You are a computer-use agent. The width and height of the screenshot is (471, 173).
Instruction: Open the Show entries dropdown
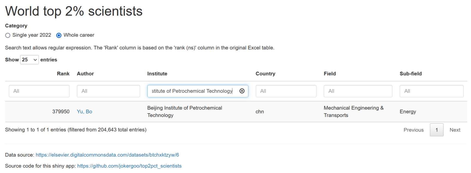click(x=29, y=60)
